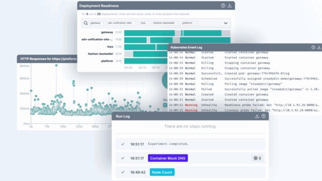Click the Kubernetes Event Log title
The width and height of the screenshot is (322, 181).
pyautogui.click(x=187, y=47)
